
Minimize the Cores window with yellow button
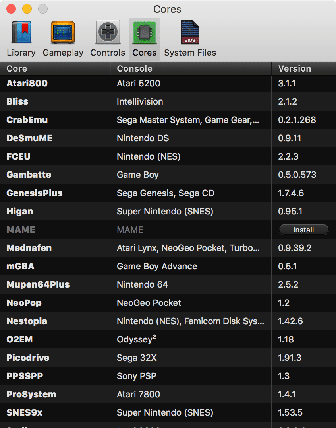pyautogui.click(x=27, y=9)
